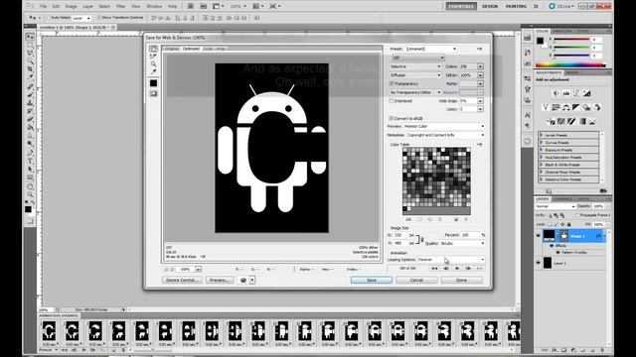Open the Window menu
This screenshot has width=636, height=357.
pos(154,7)
